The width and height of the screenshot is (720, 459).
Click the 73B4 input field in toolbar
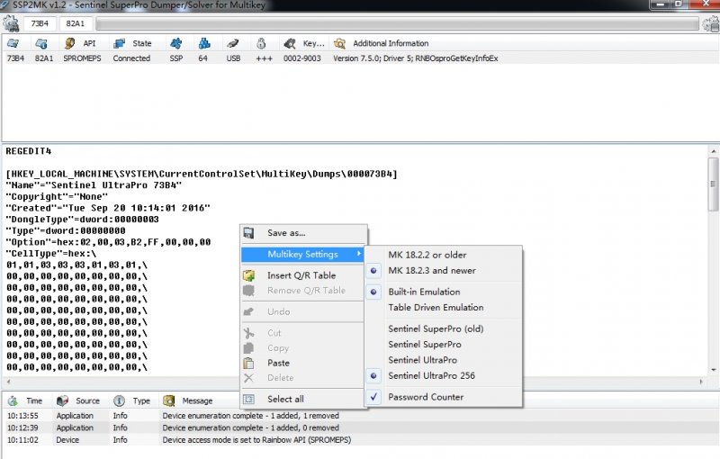[x=40, y=23]
